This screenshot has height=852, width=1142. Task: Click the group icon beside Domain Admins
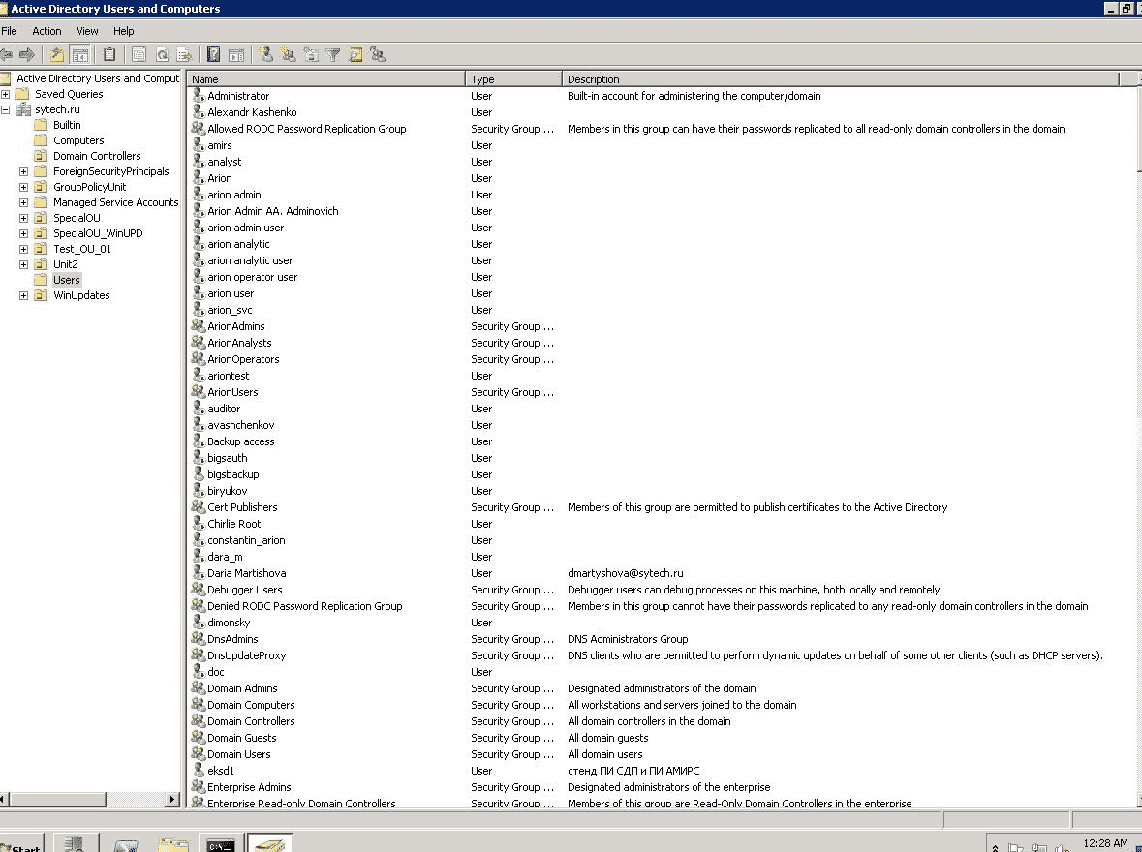199,688
